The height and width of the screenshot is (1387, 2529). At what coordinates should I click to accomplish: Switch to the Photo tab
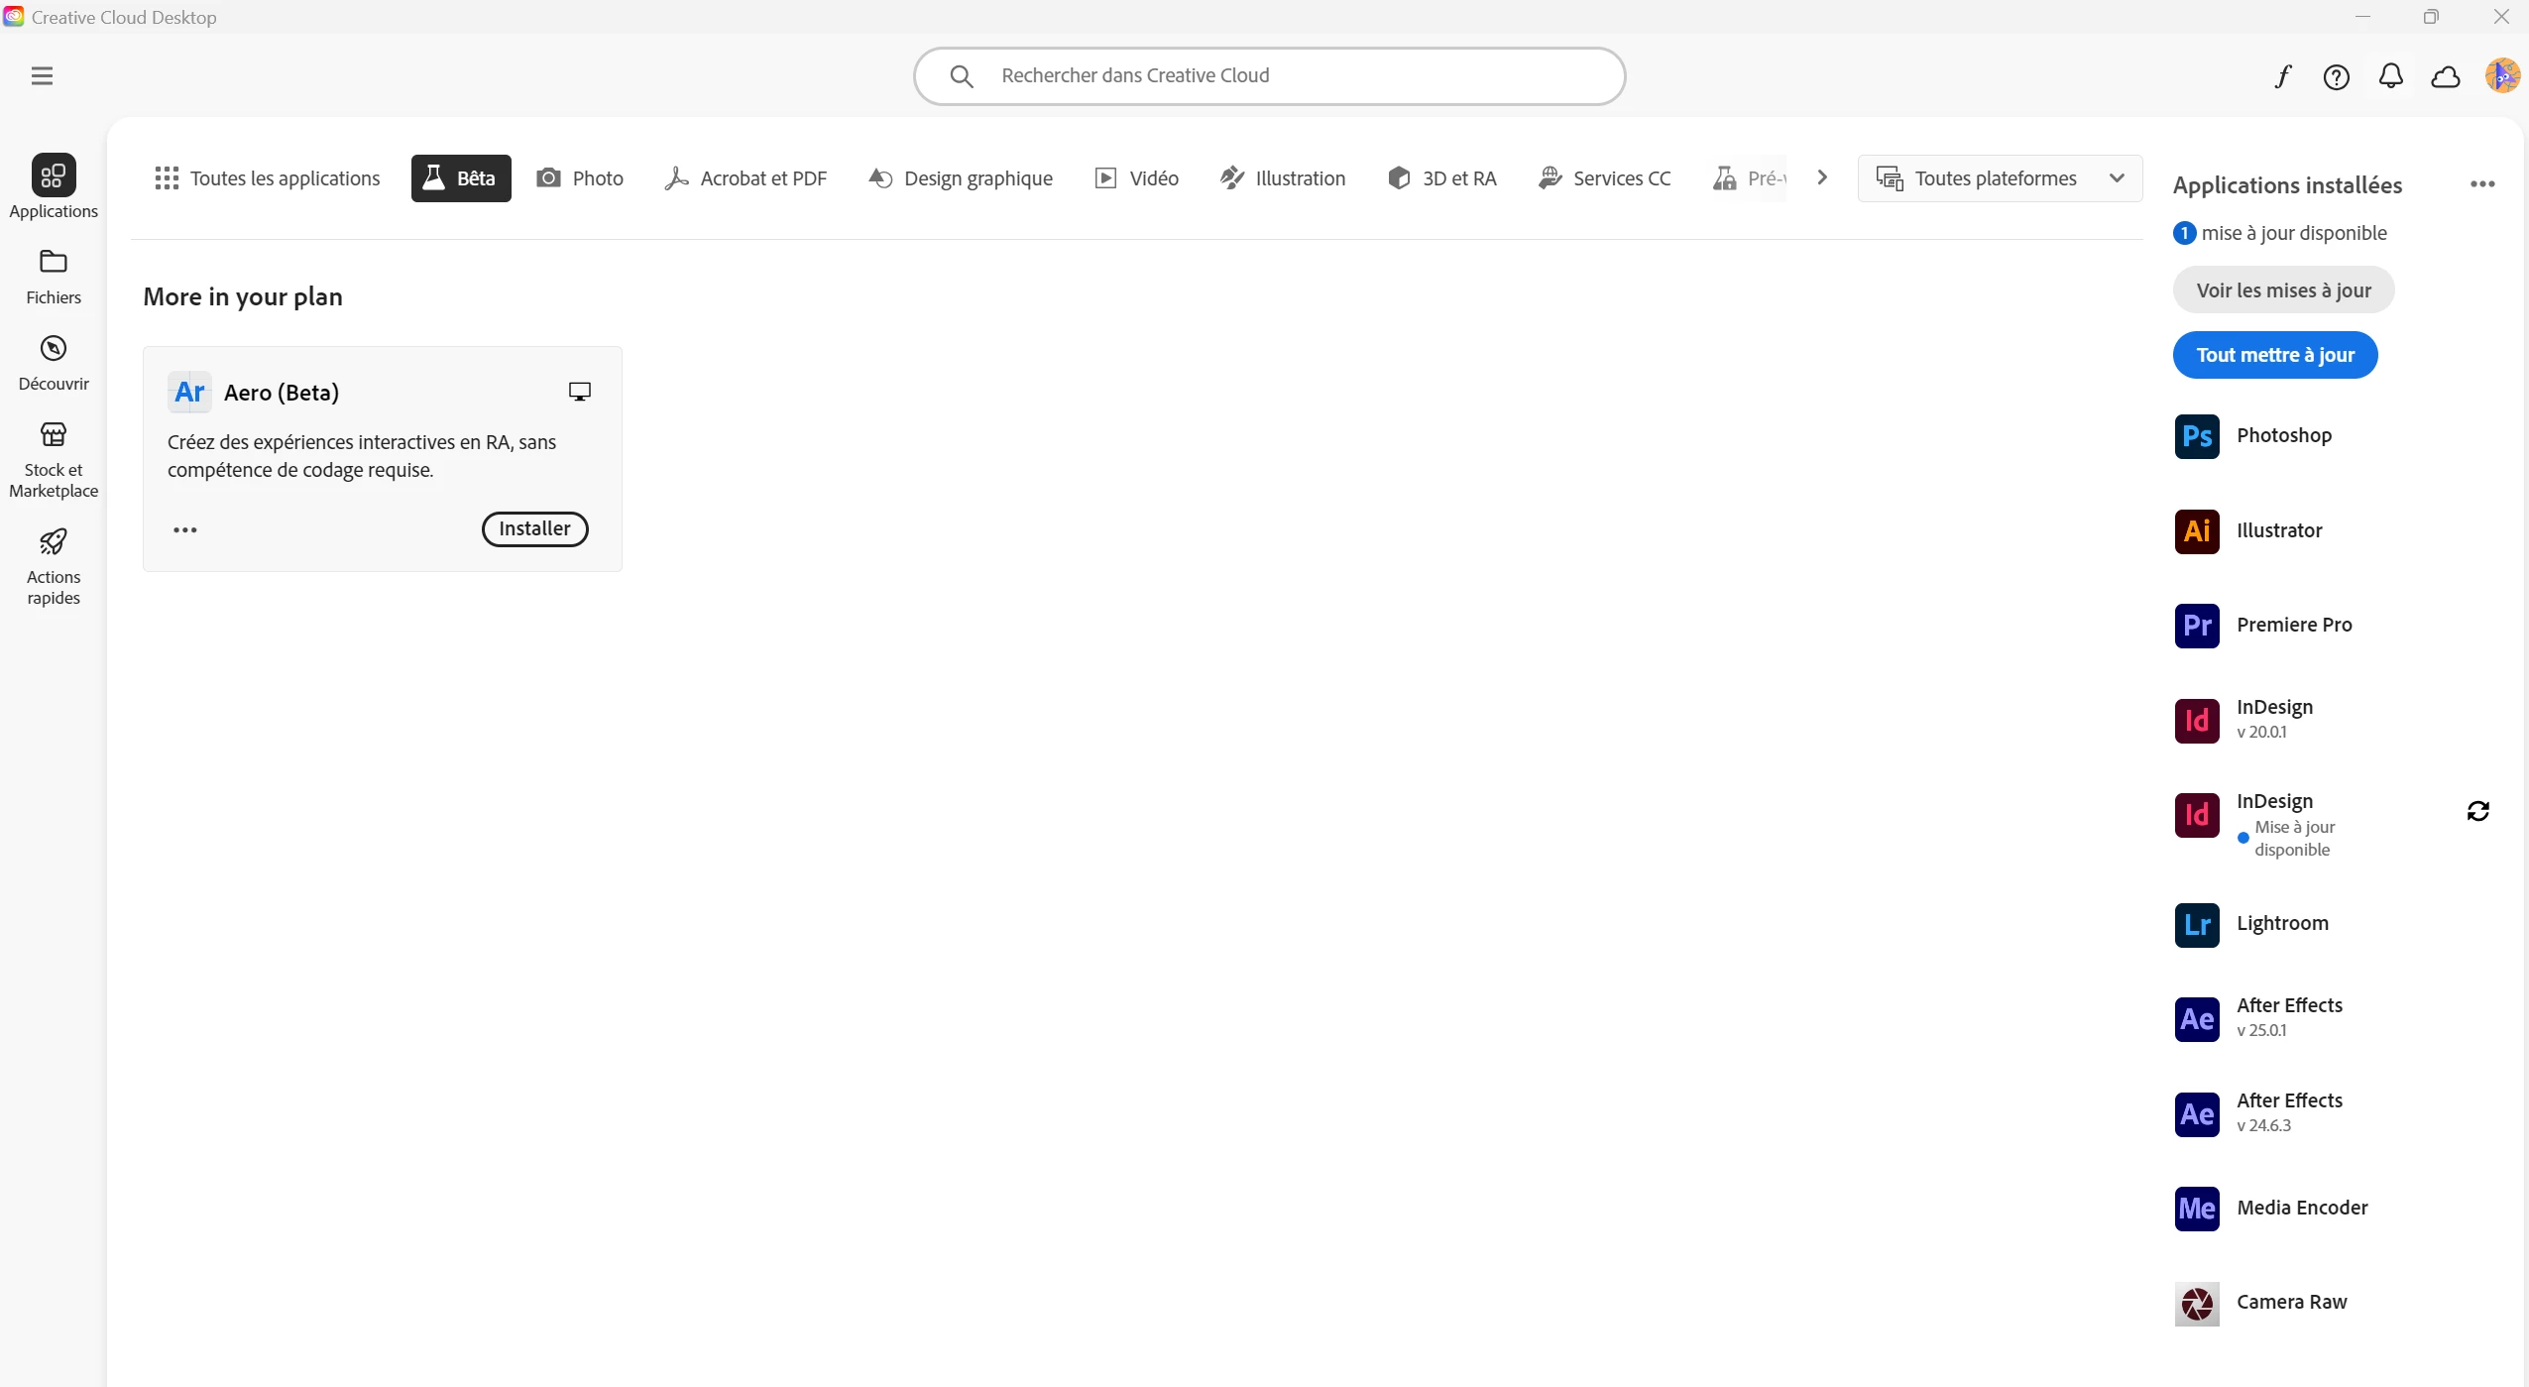pyautogui.click(x=580, y=178)
